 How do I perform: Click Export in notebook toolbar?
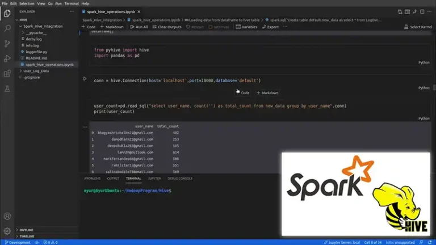[270, 27]
